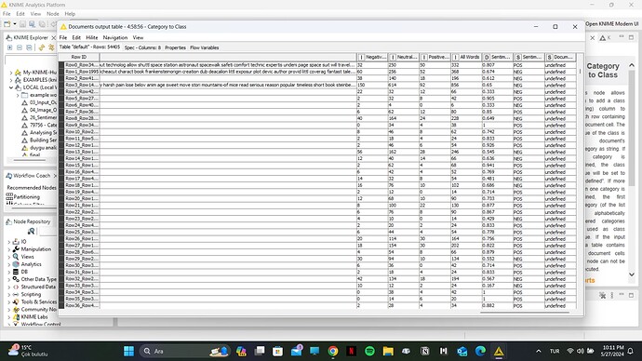The height and width of the screenshot is (361, 642).
Task: Open Netflix from the taskbar
Action: [352, 351]
